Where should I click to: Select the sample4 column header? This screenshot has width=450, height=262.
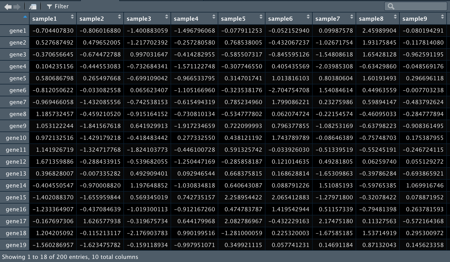coord(186,18)
